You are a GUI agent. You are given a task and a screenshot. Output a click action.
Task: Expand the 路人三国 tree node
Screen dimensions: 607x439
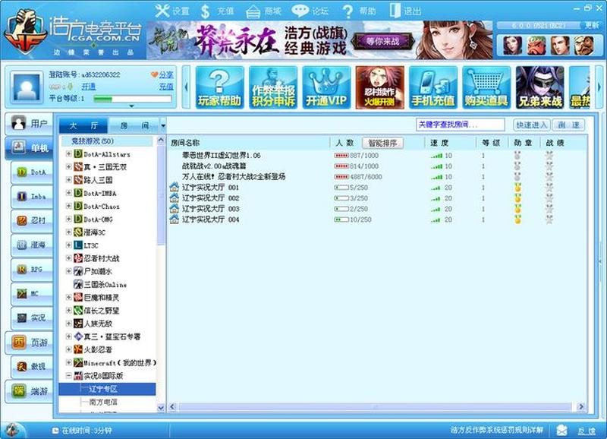pos(68,180)
